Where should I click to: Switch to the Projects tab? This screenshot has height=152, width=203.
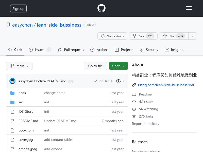pyautogui.click(x=124, y=50)
